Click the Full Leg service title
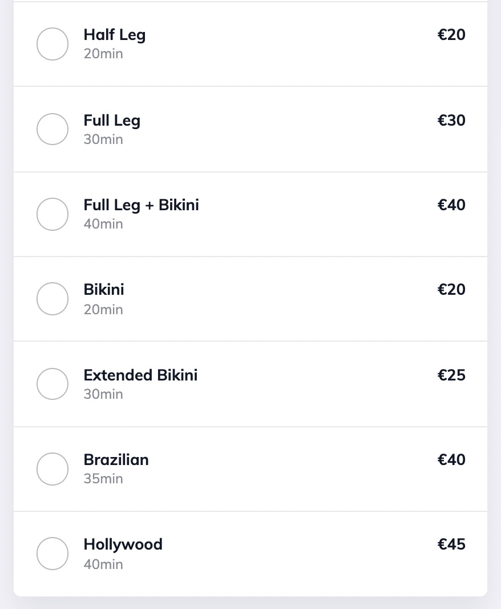 click(112, 121)
